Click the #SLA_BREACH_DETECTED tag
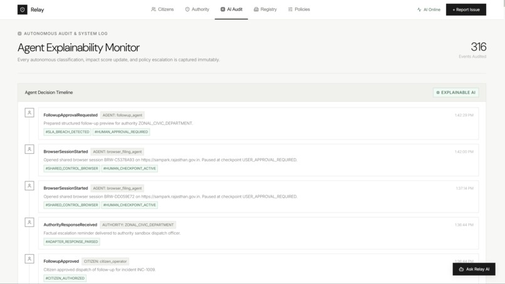This screenshot has height=284, width=505. point(67,132)
